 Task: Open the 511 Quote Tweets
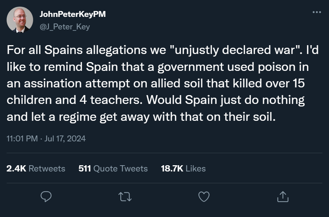click(x=113, y=169)
